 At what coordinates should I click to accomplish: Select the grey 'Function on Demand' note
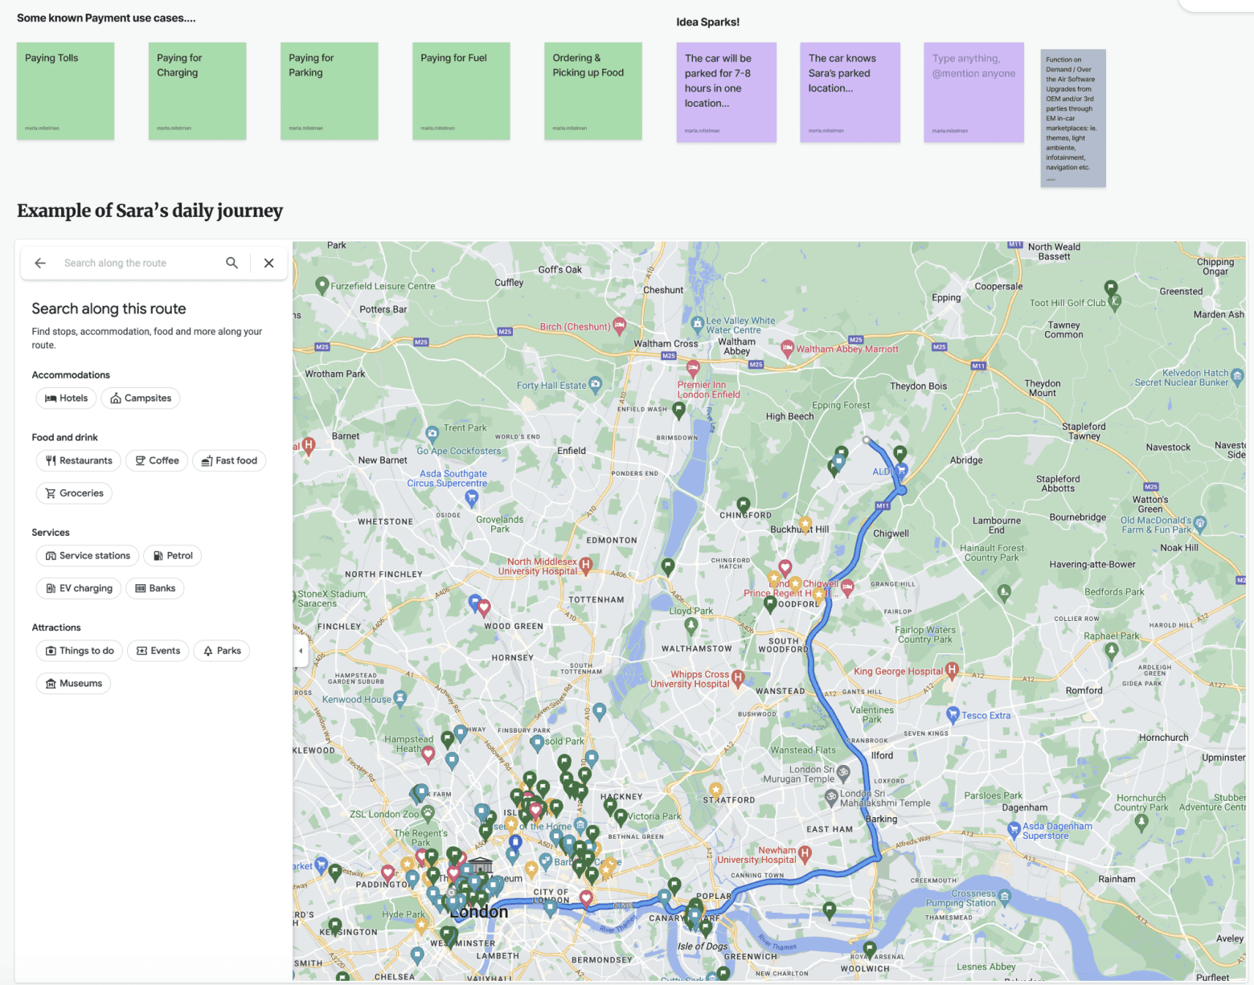pos(1073,118)
